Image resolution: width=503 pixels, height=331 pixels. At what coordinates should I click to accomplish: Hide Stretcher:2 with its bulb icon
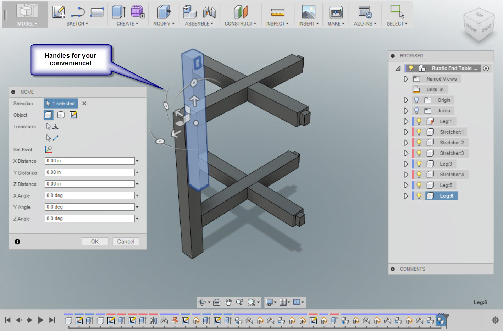(x=419, y=142)
